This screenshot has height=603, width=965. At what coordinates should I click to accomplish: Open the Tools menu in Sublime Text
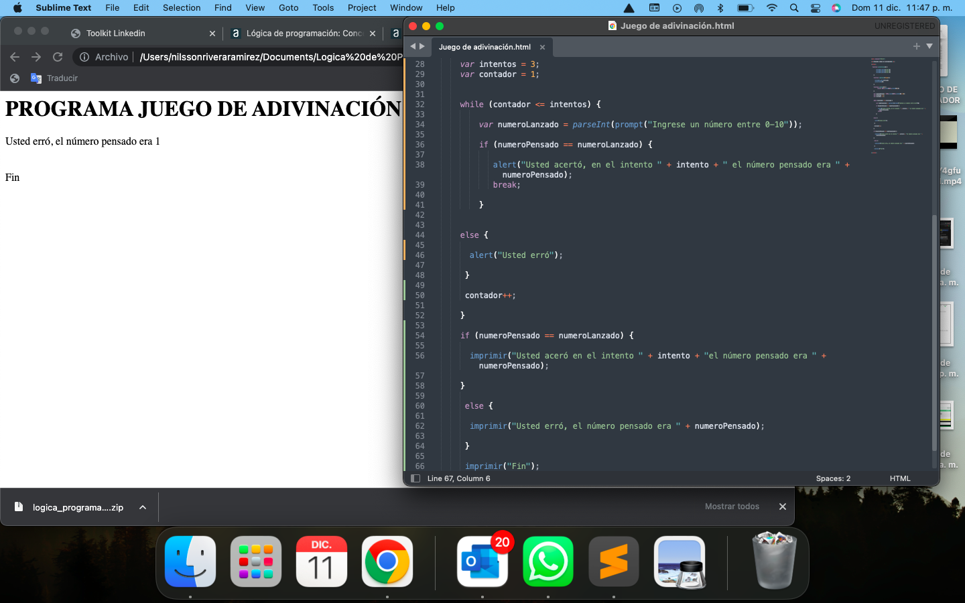[323, 7]
